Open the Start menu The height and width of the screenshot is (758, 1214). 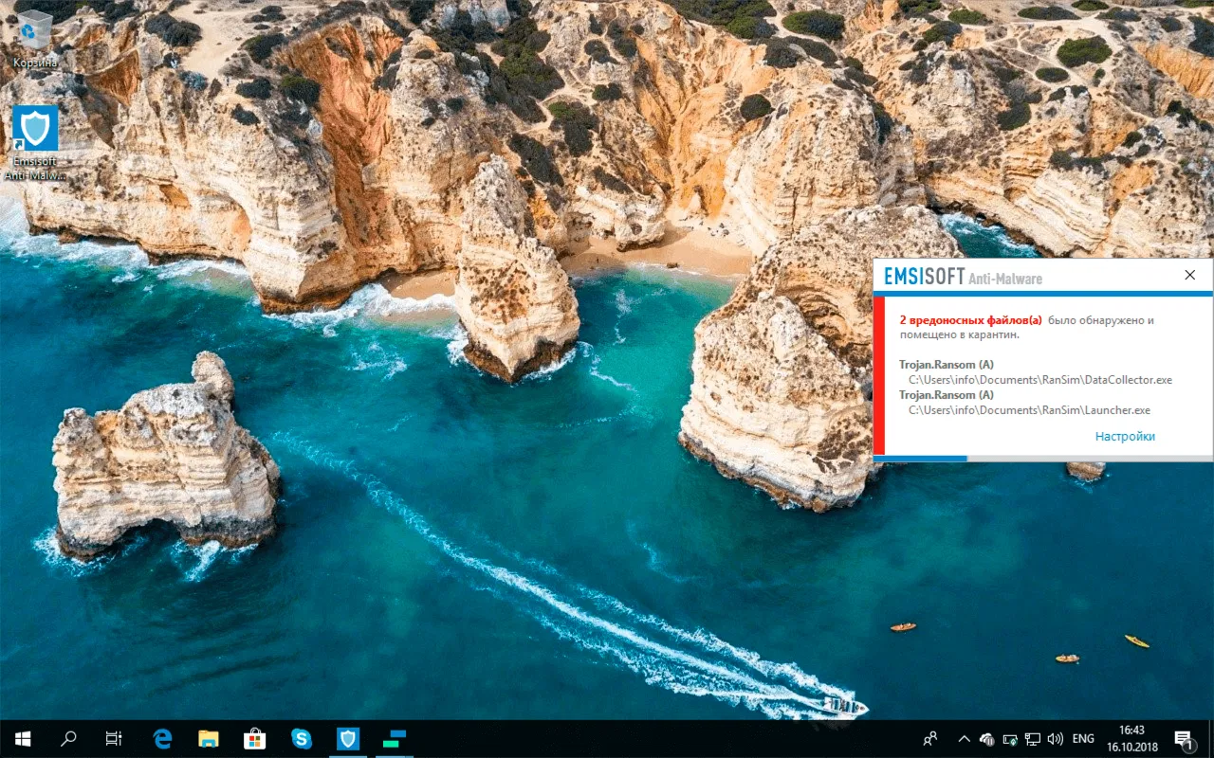click(x=21, y=738)
